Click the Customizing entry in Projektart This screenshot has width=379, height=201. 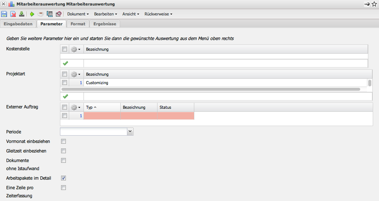click(97, 83)
